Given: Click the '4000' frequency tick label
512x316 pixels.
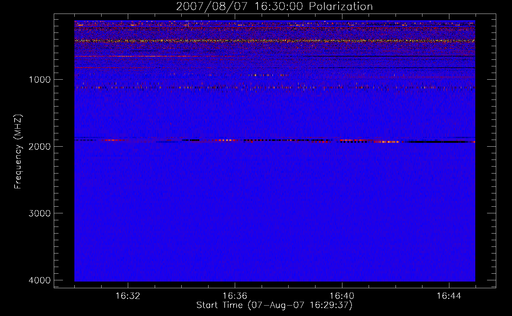Looking at the screenshot, I should pos(40,280).
